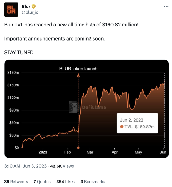View the 39 Retweets list
Image resolution: width=172 pixels, height=187 pixels.
tap(16, 182)
